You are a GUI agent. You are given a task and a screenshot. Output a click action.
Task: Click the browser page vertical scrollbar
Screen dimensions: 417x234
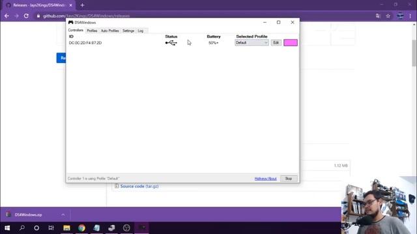click(414, 53)
